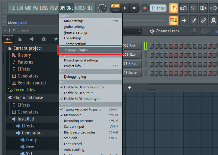Select the globe icon in Browser
Image resolution: width=218 pixels, height=155 pixels.
tap(44, 39)
